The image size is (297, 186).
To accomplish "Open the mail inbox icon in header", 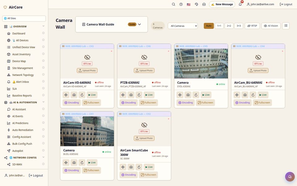I will click(204, 4).
